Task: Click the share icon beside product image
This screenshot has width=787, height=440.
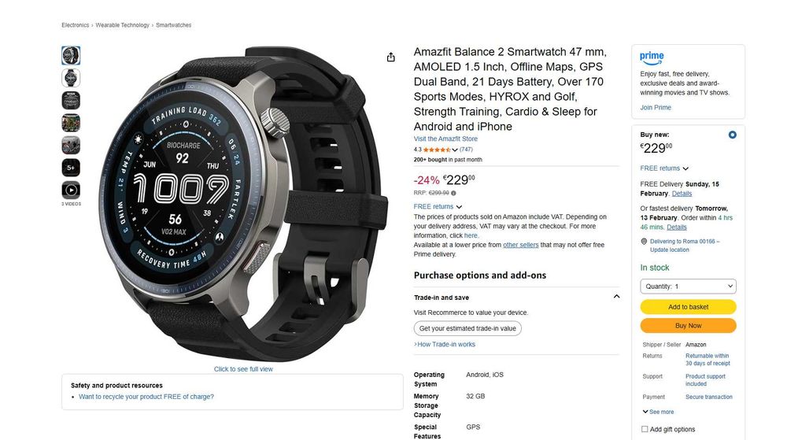Action: tap(390, 57)
